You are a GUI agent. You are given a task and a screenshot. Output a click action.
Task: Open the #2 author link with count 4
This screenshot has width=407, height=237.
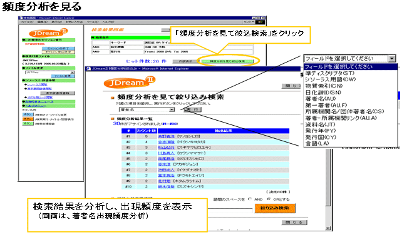coord(166,142)
